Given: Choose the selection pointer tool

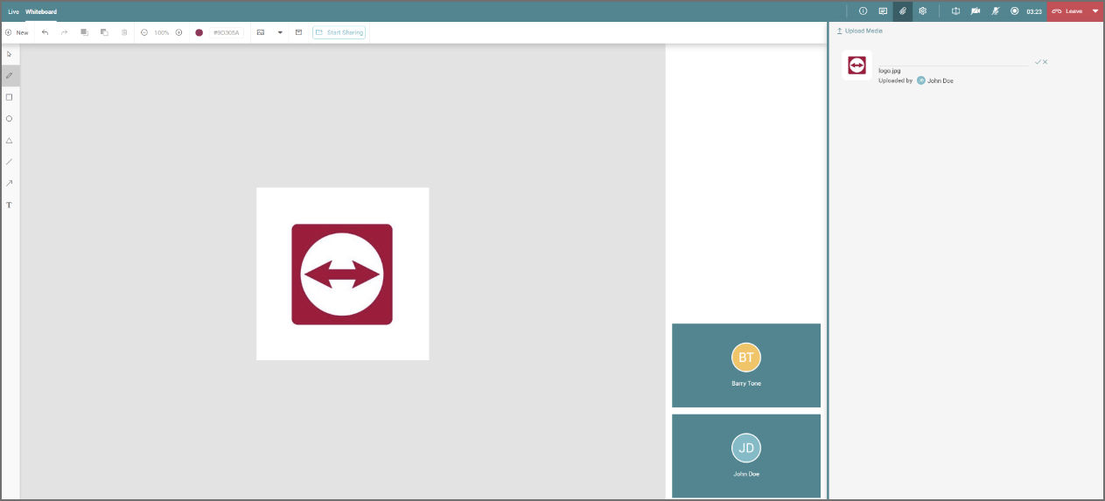Looking at the screenshot, I should (10, 54).
